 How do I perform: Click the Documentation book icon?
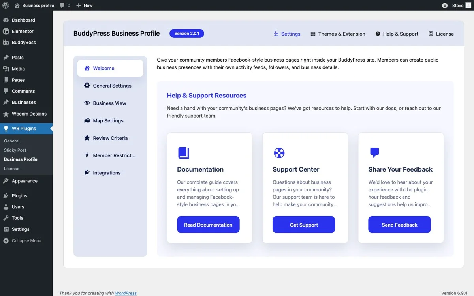(x=183, y=152)
